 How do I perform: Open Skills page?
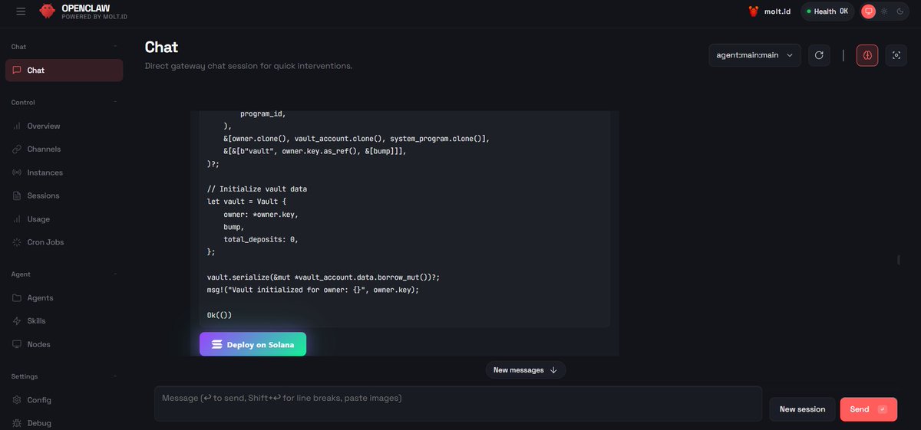point(64,321)
